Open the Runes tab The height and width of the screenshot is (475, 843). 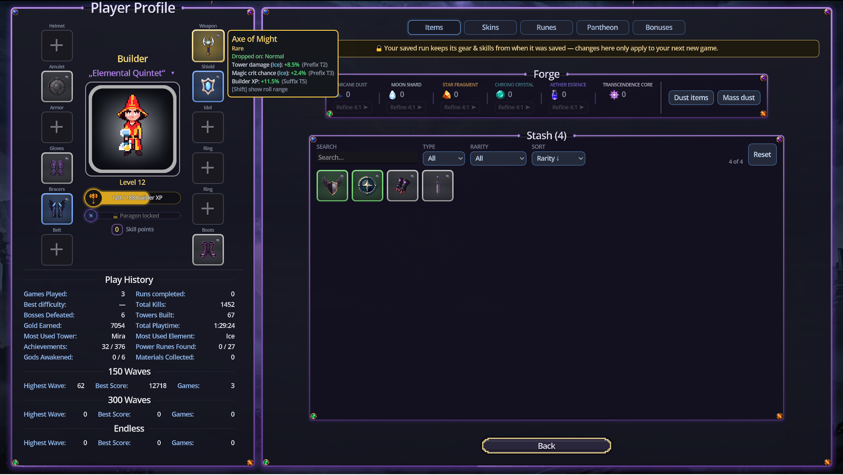coord(546,27)
